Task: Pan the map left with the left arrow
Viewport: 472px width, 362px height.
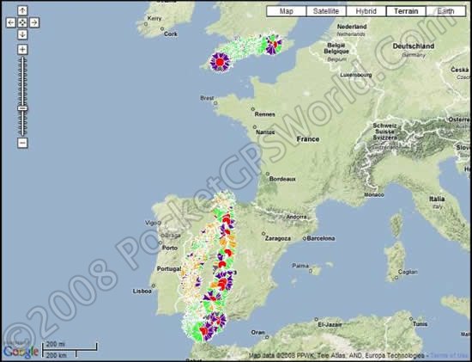Action: (11, 22)
